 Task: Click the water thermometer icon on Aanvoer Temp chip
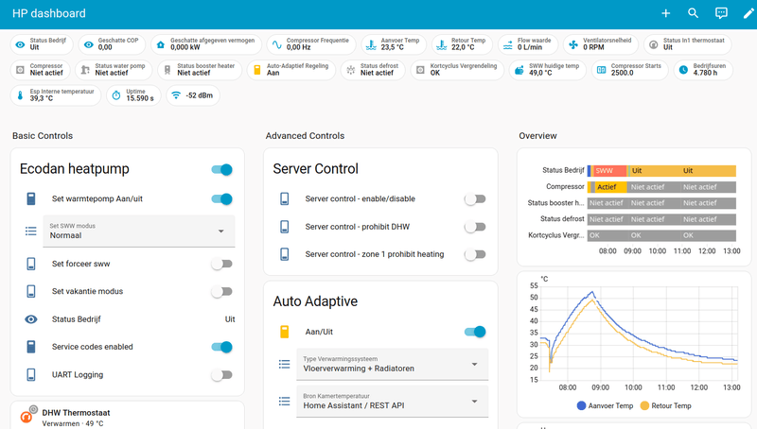coord(371,44)
